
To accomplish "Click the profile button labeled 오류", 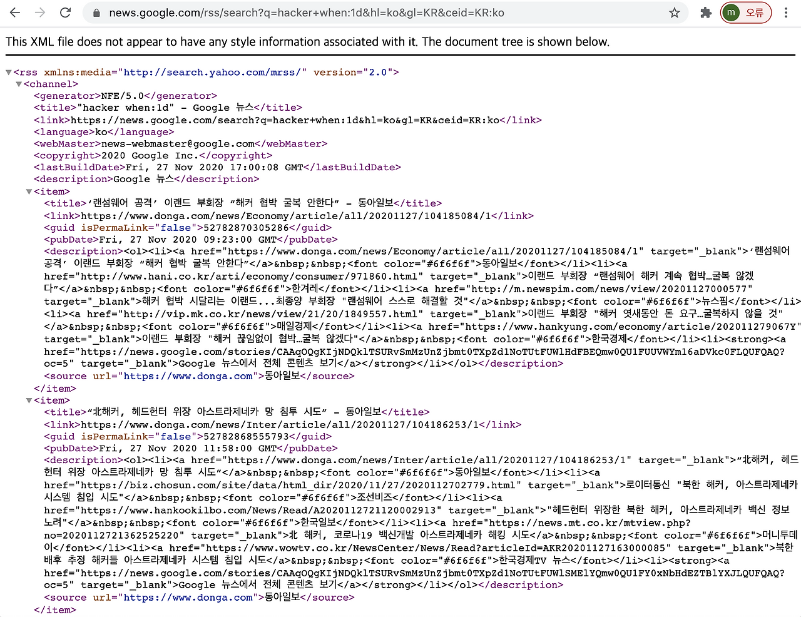I will pos(745,13).
